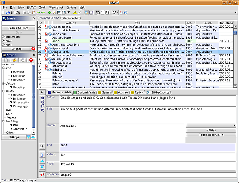
Task: Click the Toggle abbreviation button
Action: pos(211,135)
